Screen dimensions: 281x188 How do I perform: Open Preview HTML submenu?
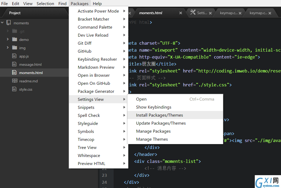pos(98,163)
